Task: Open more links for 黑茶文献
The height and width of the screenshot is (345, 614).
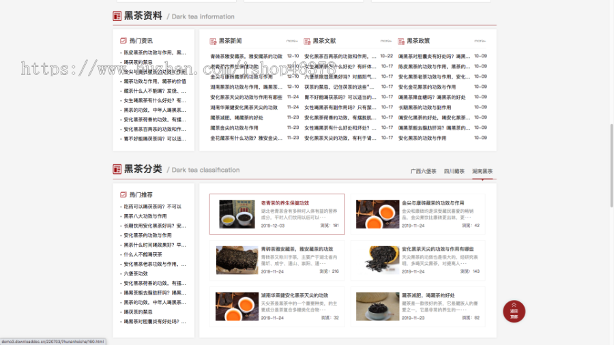Action: tap(385, 41)
